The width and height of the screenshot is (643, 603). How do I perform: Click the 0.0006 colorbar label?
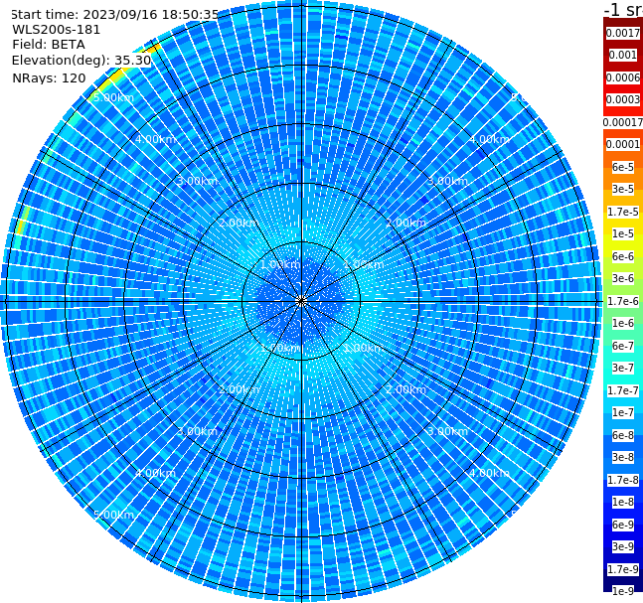click(x=623, y=77)
